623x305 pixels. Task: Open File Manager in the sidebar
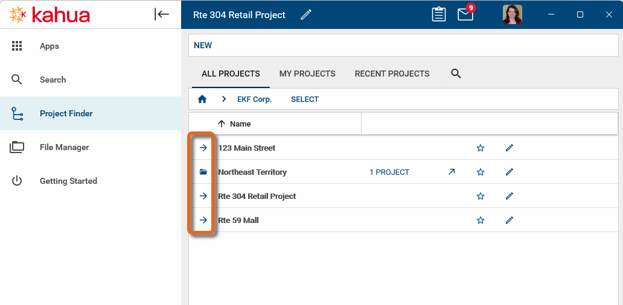pyautogui.click(x=64, y=147)
